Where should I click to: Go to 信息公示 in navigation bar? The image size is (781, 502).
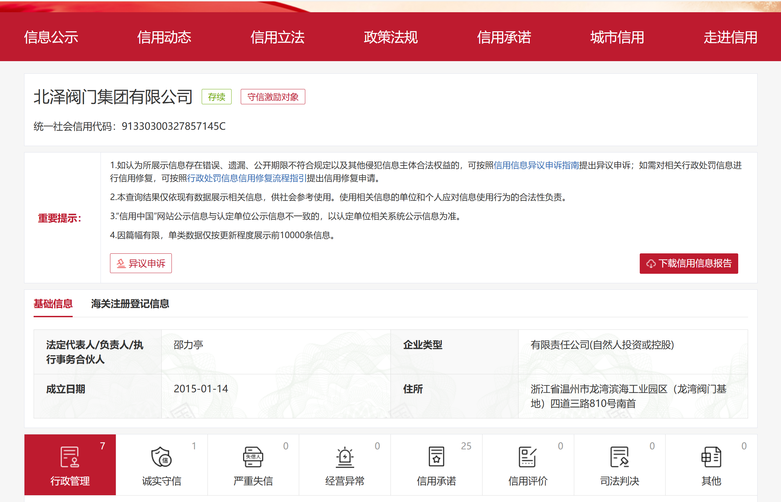pyautogui.click(x=51, y=37)
